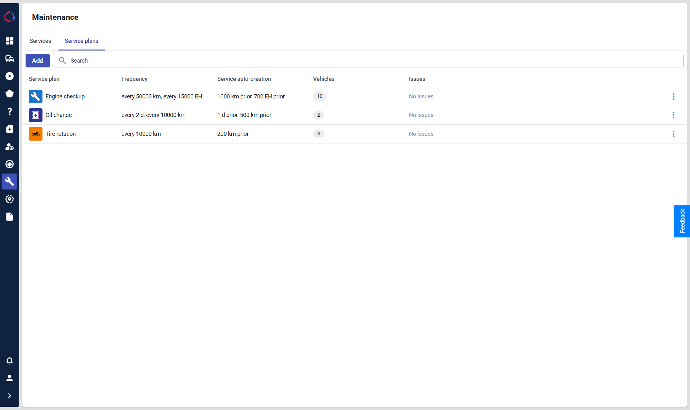Open the pentagon geofence icon in the sidebar
The image size is (690, 410).
tap(10, 94)
